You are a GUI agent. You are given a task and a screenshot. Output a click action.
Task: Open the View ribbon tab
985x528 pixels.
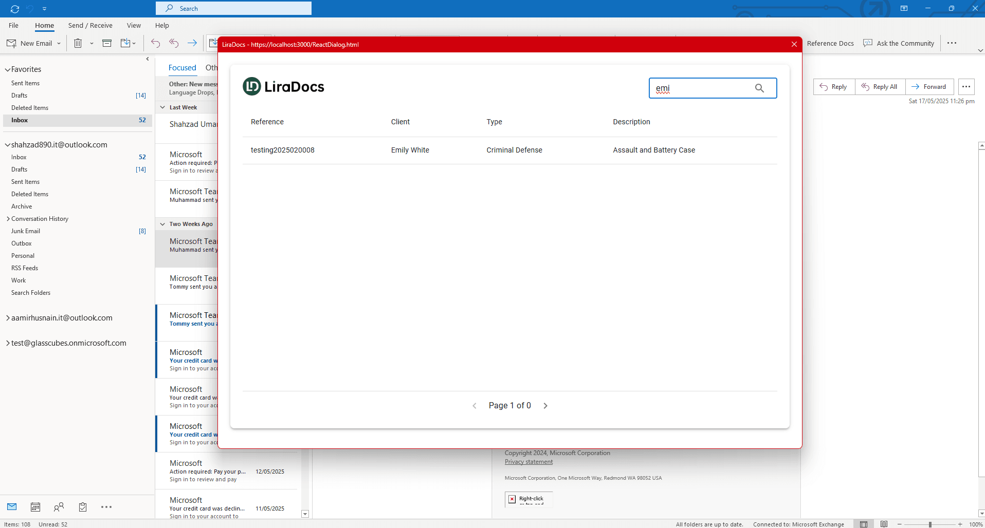(x=134, y=25)
